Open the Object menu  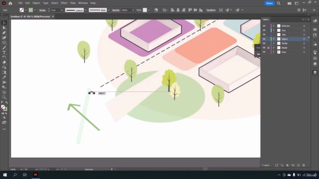pyautogui.click(x=36, y=3)
